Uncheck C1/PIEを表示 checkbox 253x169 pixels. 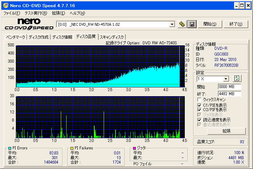(x=199, y=105)
